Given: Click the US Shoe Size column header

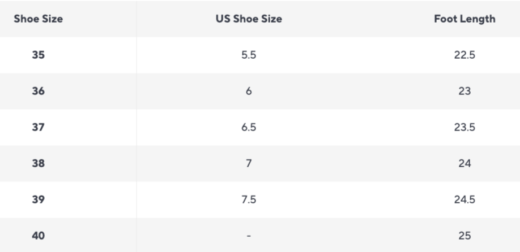Looking at the screenshot, I should 249,19.
